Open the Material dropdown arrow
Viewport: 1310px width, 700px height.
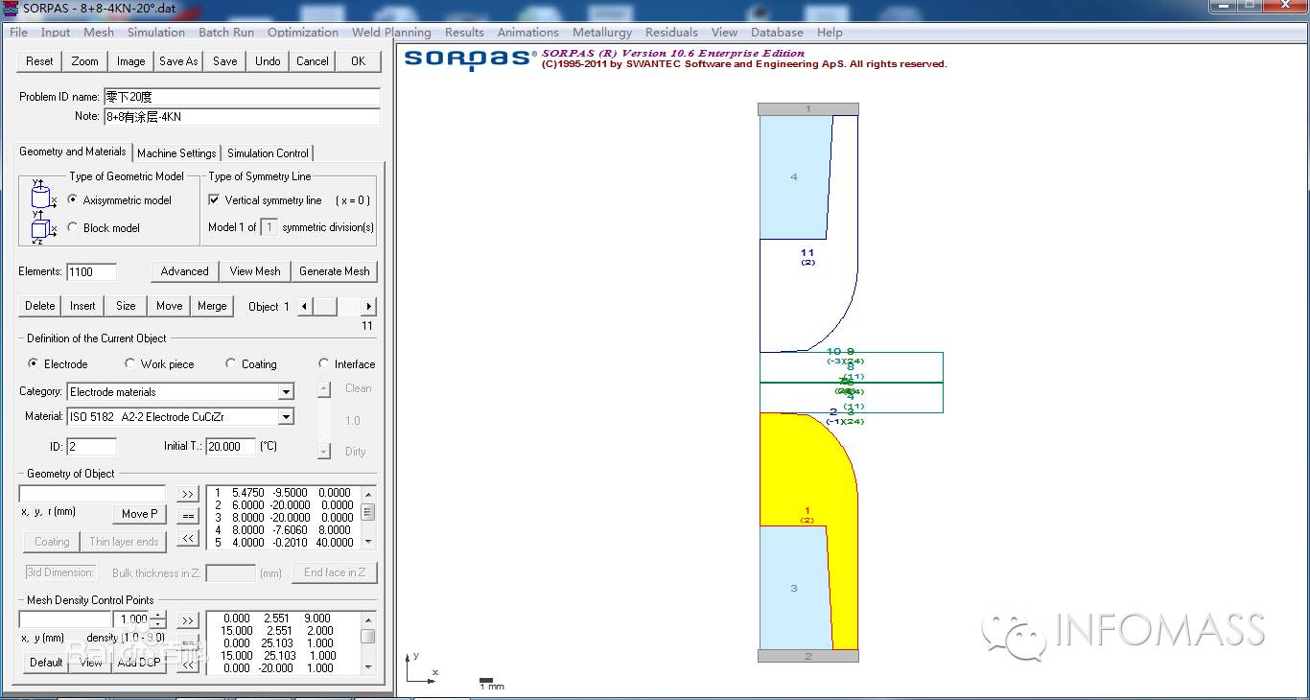[286, 417]
